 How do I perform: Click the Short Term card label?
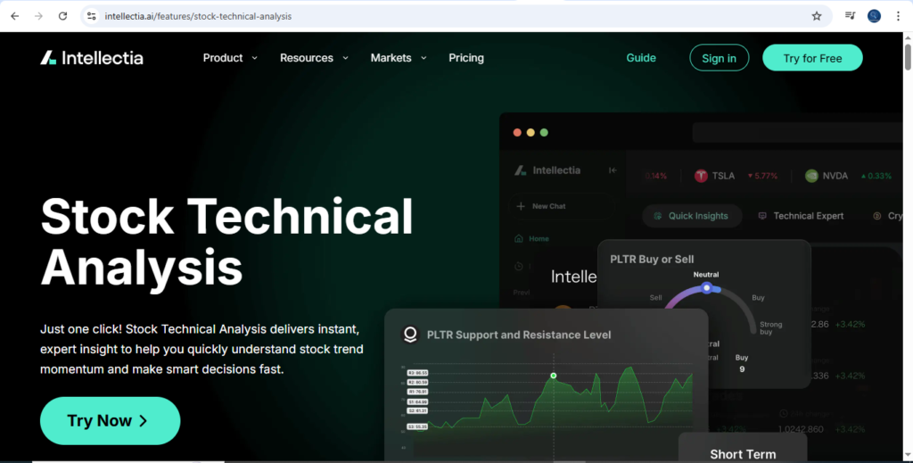(x=743, y=454)
